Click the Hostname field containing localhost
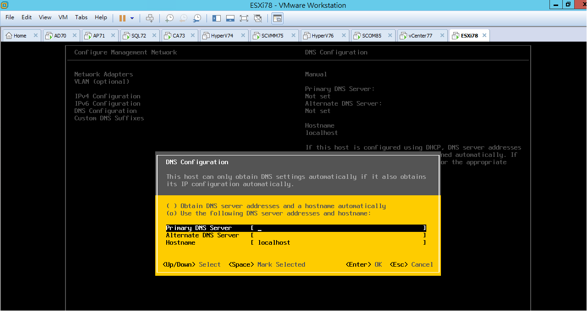 click(339, 242)
